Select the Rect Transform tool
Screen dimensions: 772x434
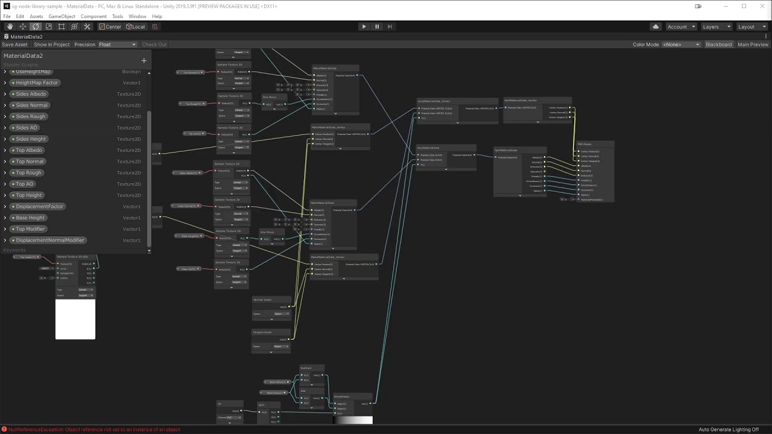point(61,27)
